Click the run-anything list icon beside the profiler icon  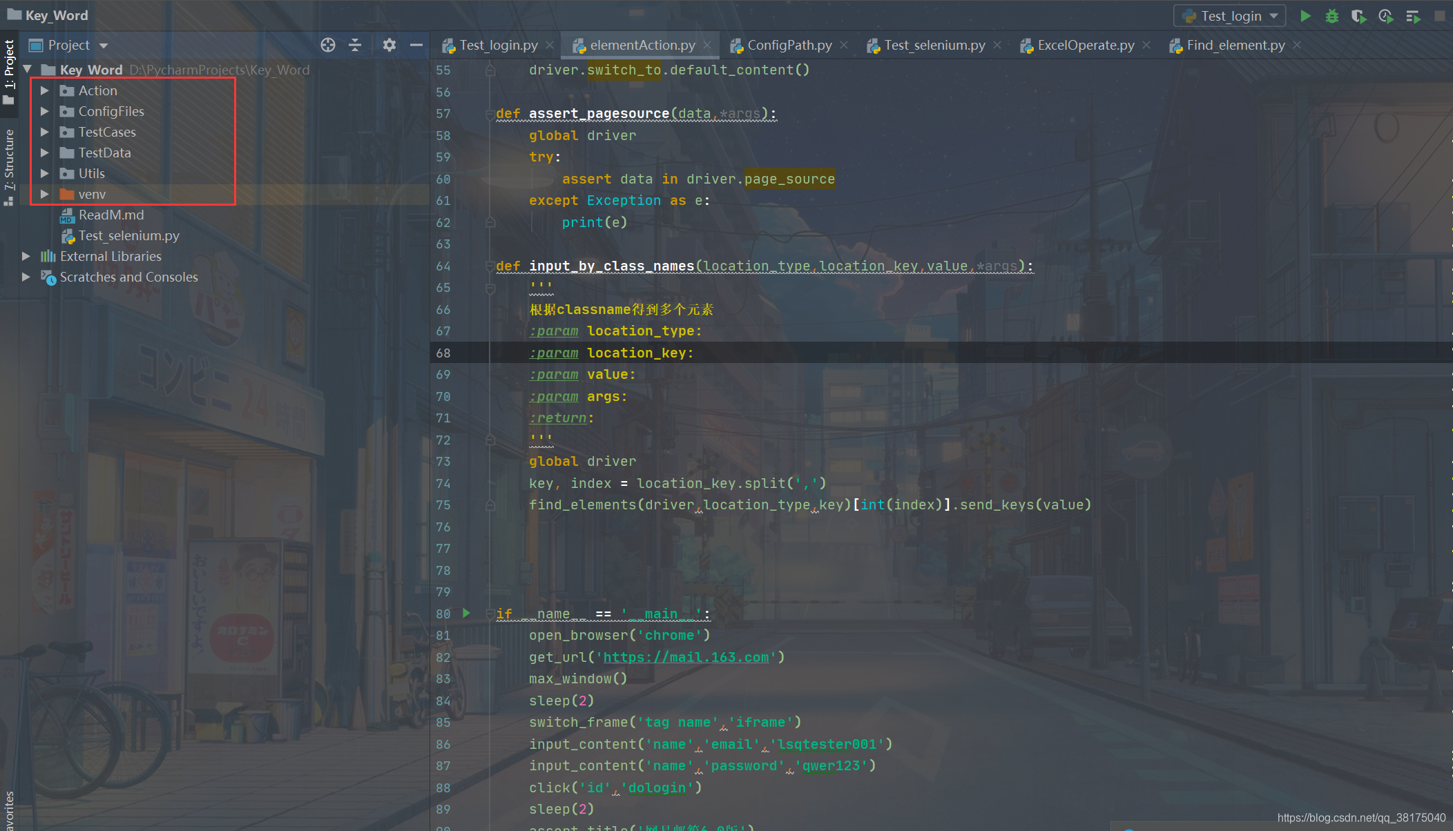(1413, 16)
